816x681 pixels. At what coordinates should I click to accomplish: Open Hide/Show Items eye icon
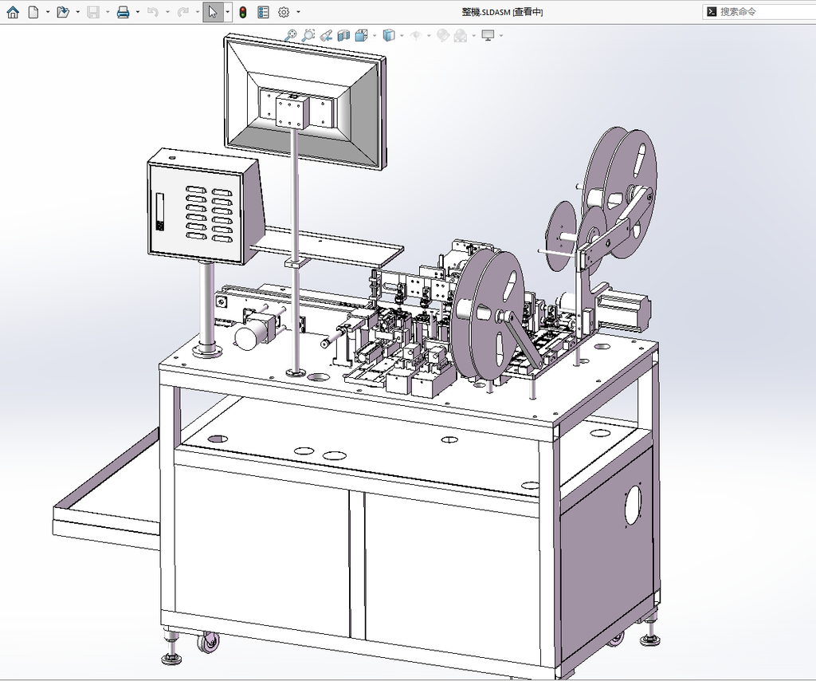point(416,35)
